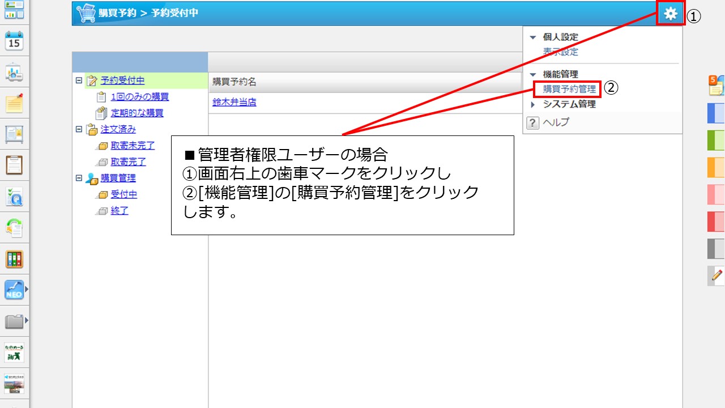Expand the NEO icon side arrow

pyautogui.click(x=26, y=290)
